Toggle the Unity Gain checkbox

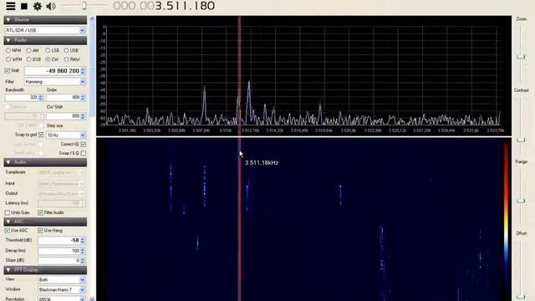coord(8,212)
